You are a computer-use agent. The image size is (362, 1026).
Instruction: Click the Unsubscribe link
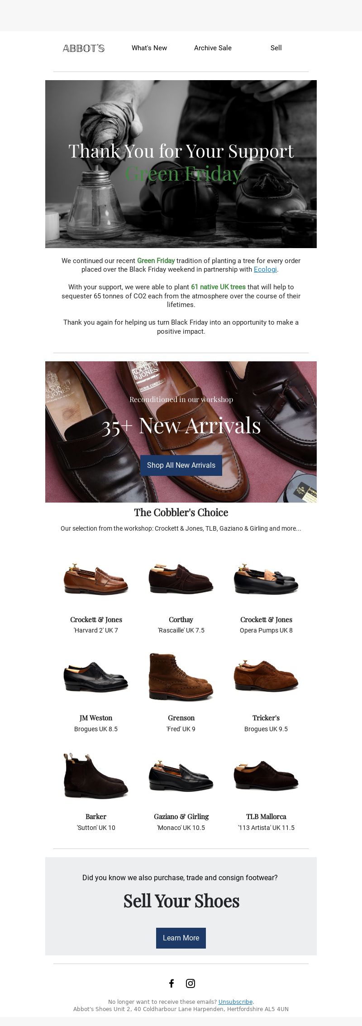[x=235, y=1002]
